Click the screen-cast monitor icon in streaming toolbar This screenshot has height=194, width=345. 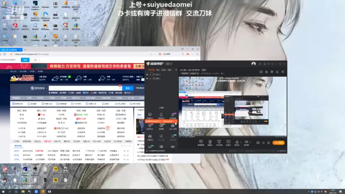(219, 142)
